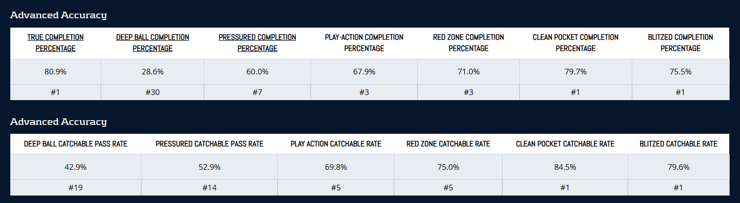Click the Deep Ball Catchable Pass Rate header
This screenshot has height=203, width=740.
click(75, 144)
